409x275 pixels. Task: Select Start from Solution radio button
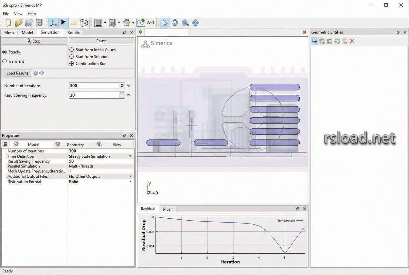[x=72, y=57]
